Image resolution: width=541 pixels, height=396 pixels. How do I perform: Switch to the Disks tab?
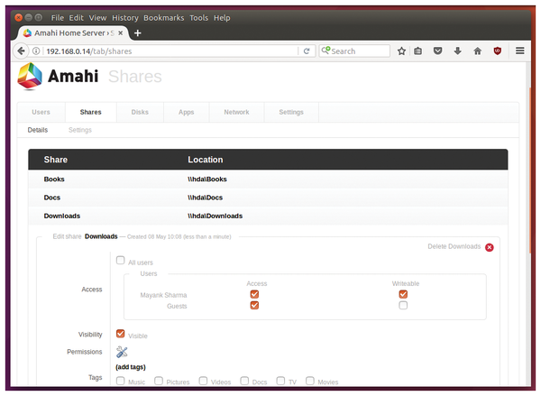click(140, 112)
